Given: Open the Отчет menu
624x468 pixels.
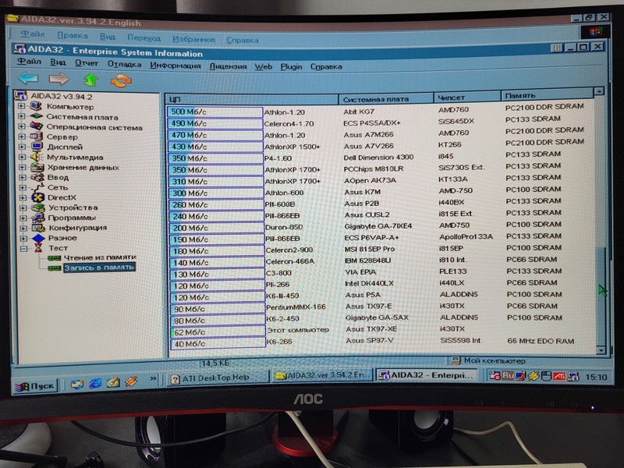Looking at the screenshot, I should pyautogui.click(x=87, y=63).
